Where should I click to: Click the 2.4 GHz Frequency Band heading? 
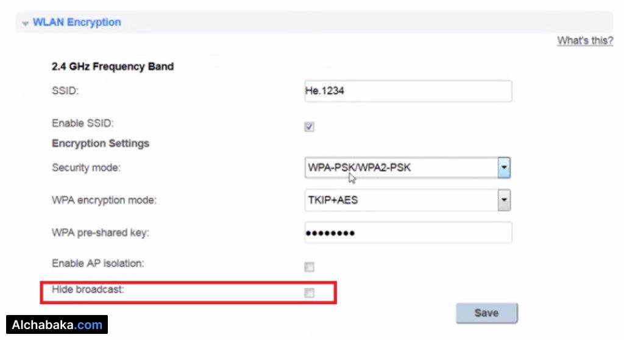pyautogui.click(x=113, y=66)
